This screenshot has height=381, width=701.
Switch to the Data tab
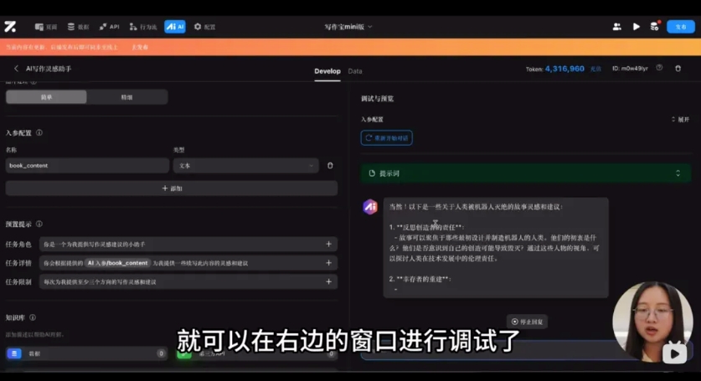pos(355,71)
